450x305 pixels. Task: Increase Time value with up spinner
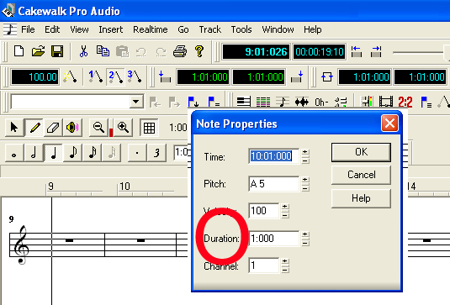(x=305, y=152)
